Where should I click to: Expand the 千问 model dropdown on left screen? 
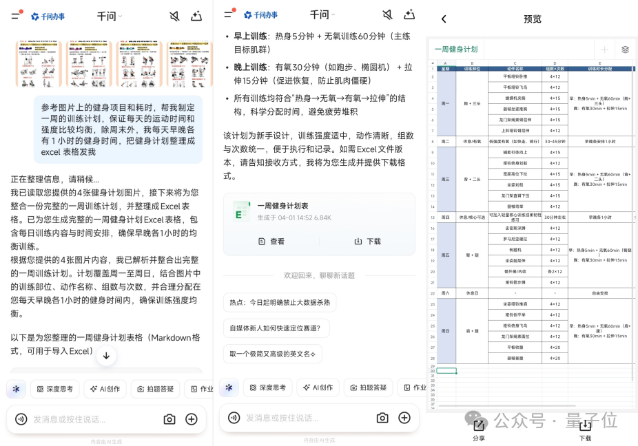110,15
